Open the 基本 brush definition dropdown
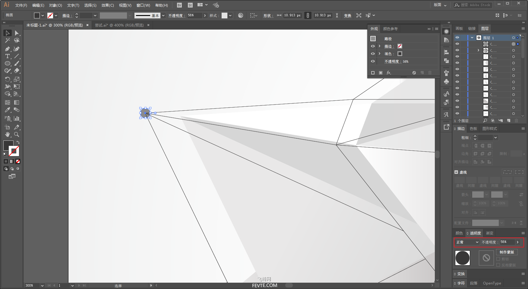The height and width of the screenshot is (289, 528). point(163,15)
